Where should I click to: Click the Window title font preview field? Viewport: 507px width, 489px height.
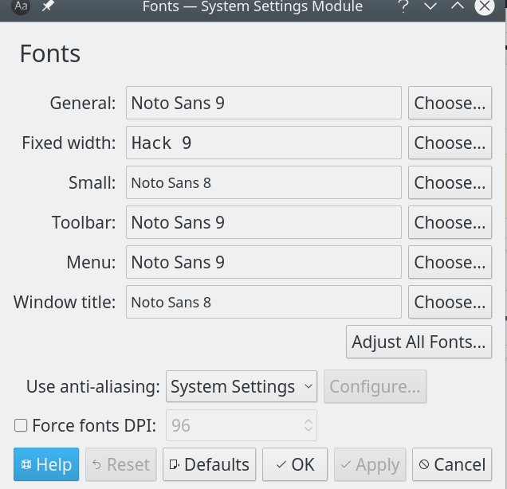[264, 302]
